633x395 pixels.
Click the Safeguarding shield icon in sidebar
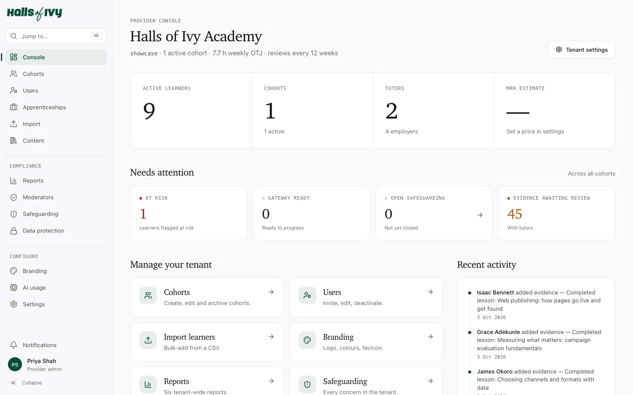click(x=14, y=214)
